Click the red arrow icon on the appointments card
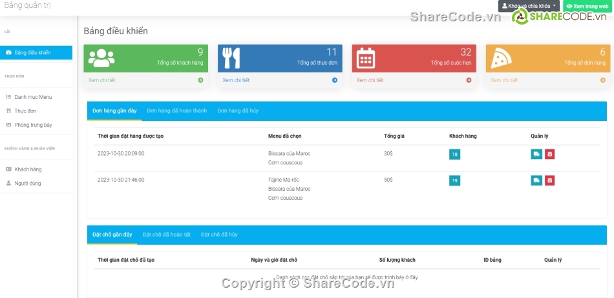Viewport: 614px width, 298px height. [x=469, y=80]
